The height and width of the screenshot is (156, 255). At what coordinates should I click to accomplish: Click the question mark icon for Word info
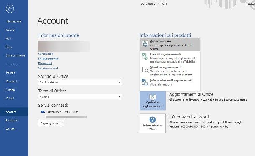[153, 120]
